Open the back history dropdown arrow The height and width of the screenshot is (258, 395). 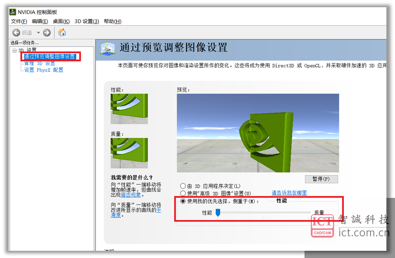pos(38,33)
